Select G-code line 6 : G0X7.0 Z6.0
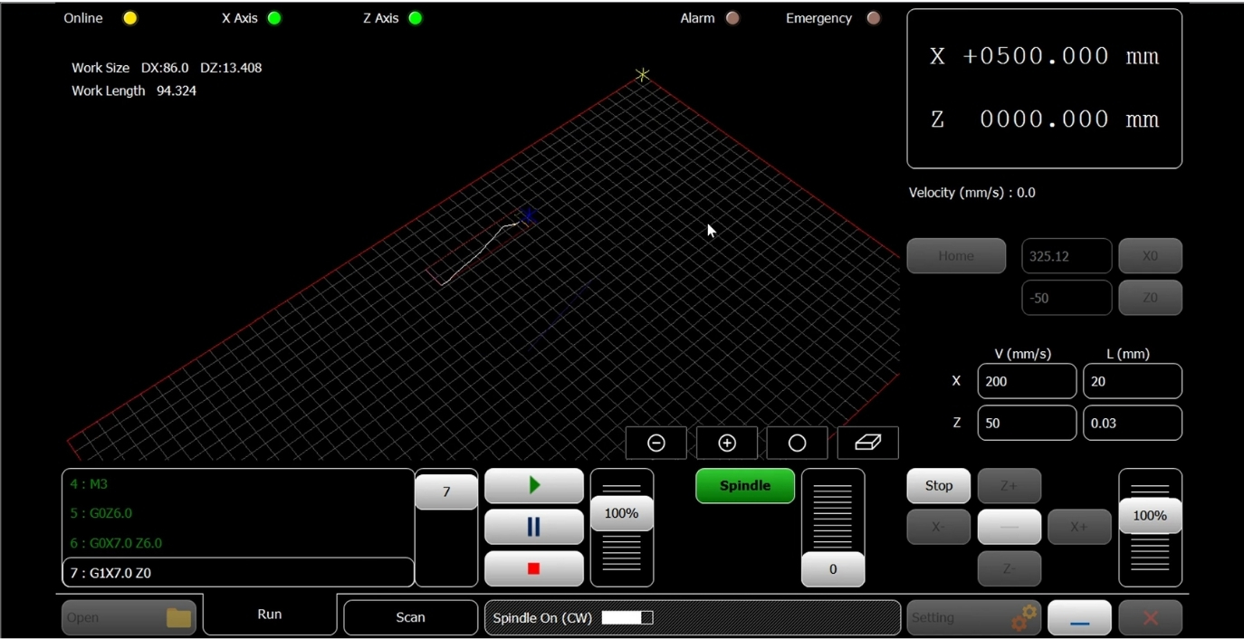The height and width of the screenshot is (639, 1244). pyautogui.click(x=238, y=543)
